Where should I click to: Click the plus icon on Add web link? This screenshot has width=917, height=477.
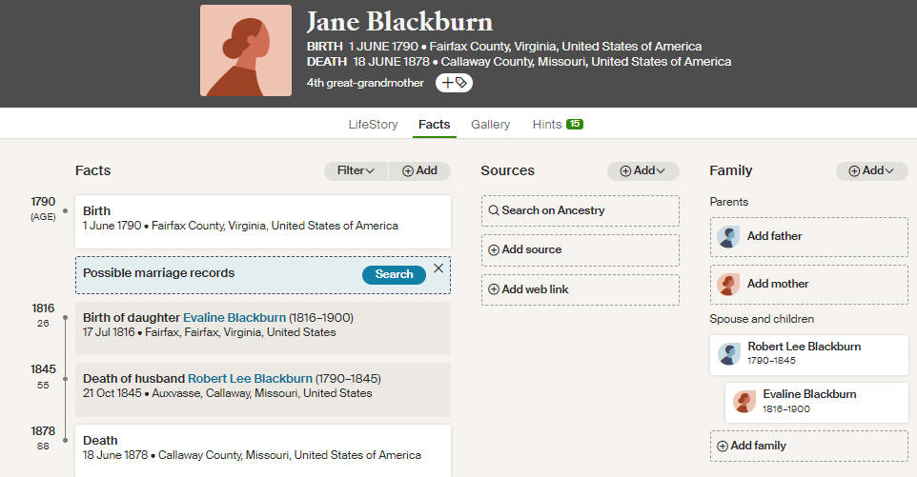(x=494, y=289)
